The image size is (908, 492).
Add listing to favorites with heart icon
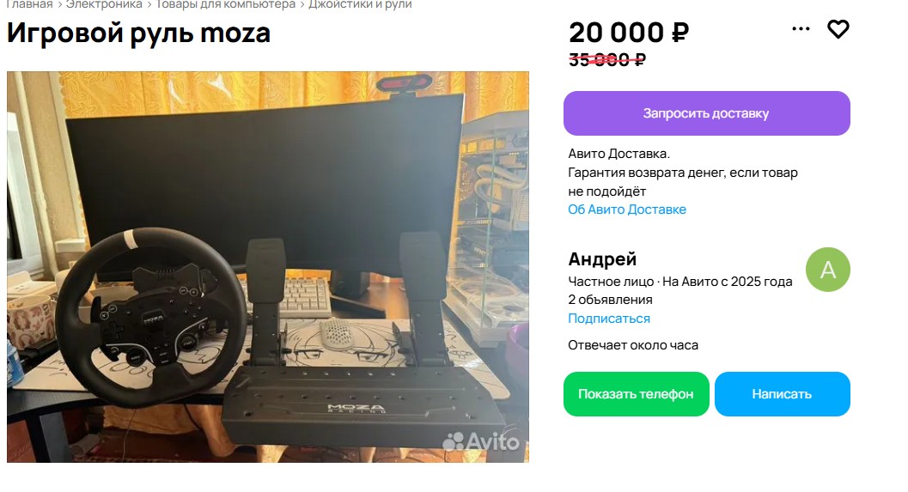tap(838, 29)
